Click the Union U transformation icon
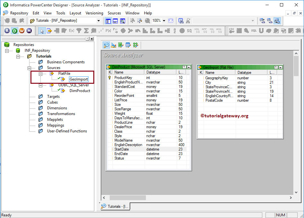 [261, 31]
